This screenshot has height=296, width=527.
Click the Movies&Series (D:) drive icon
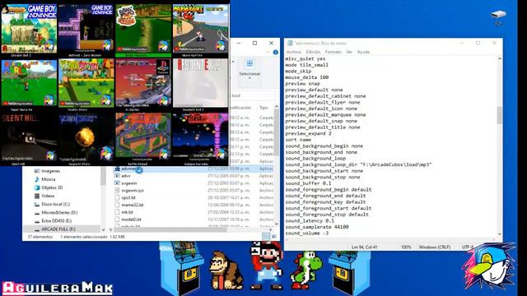[37, 213]
